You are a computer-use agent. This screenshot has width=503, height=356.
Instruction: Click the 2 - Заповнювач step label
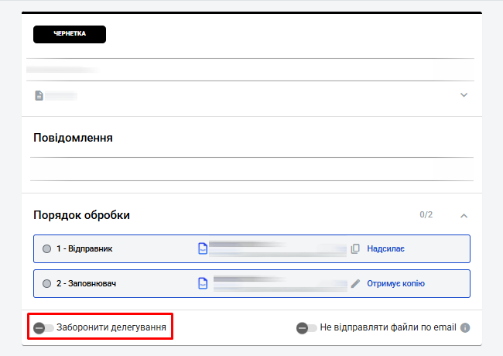coord(85,283)
